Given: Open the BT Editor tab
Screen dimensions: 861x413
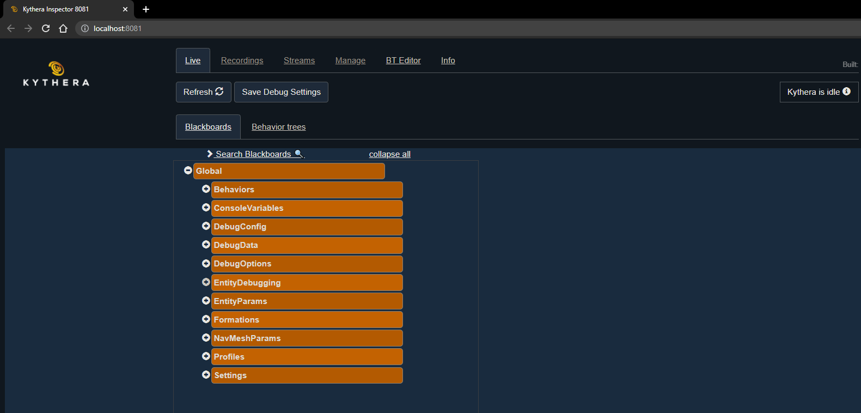Looking at the screenshot, I should tap(403, 60).
